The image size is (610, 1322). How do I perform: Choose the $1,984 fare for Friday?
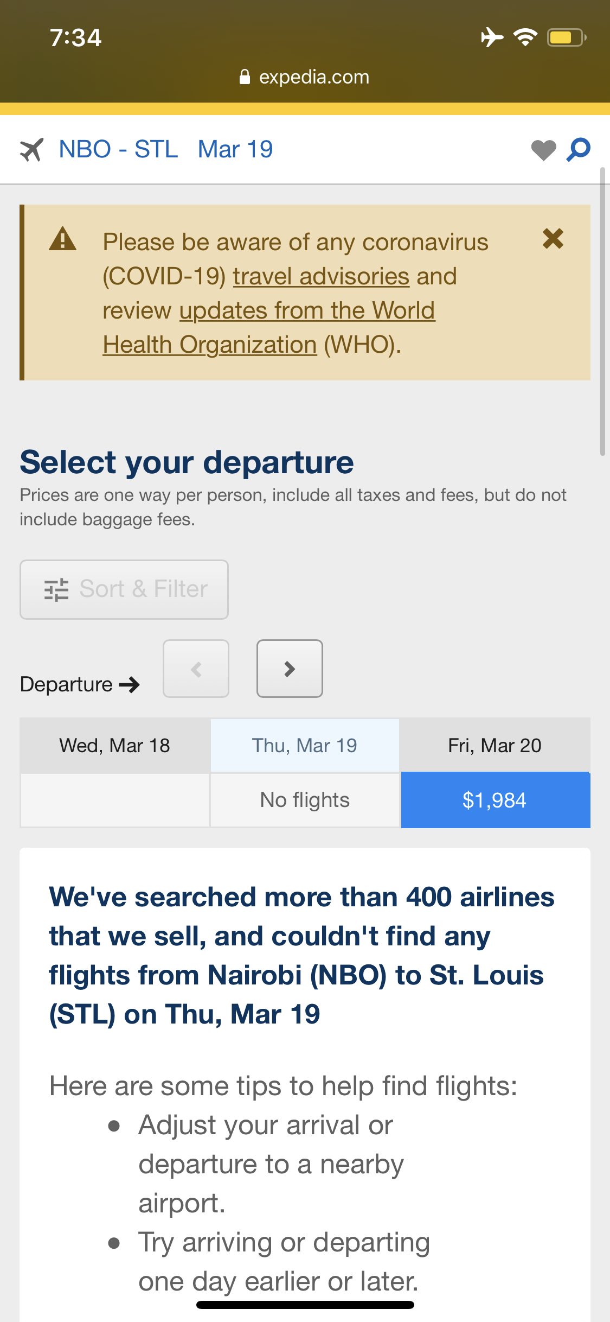click(x=496, y=800)
